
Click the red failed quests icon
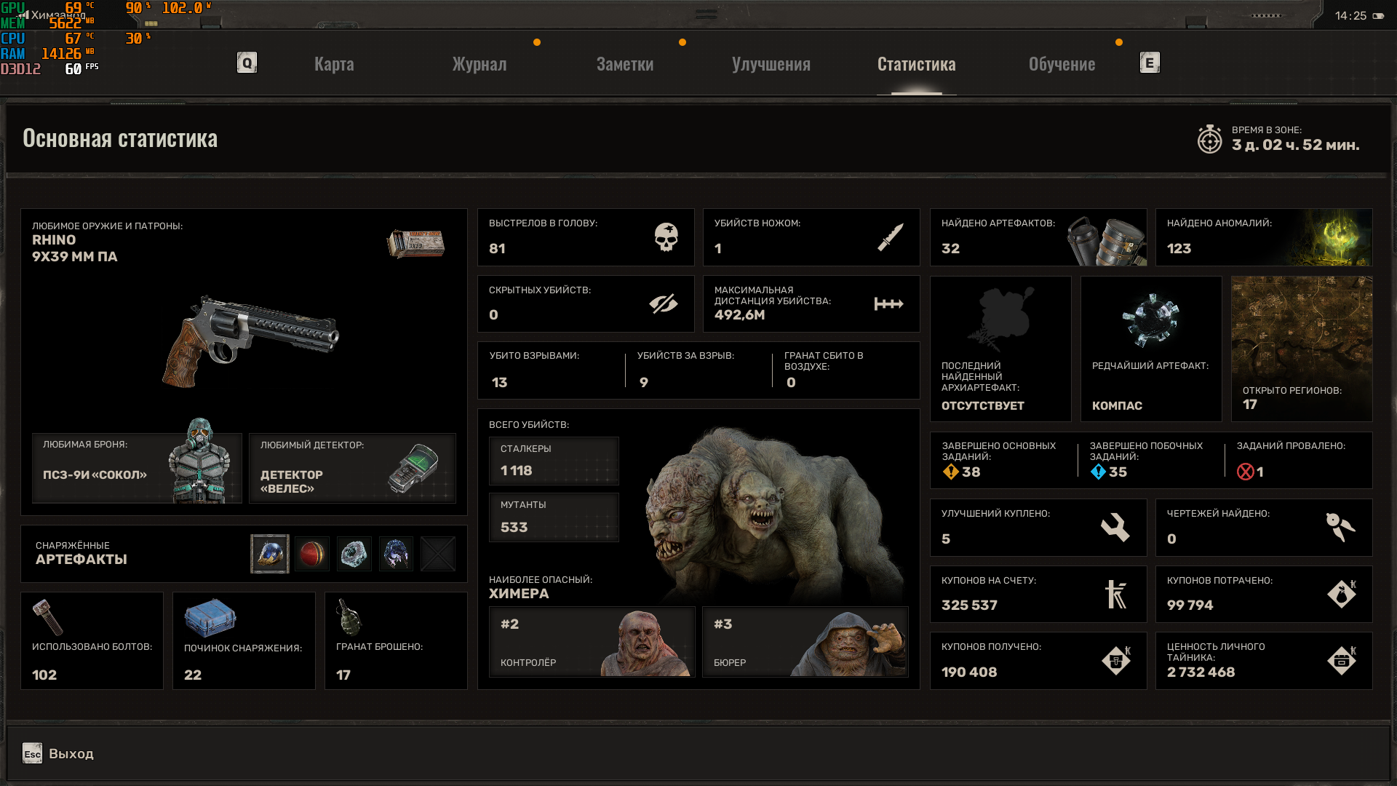coord(1245,472)
